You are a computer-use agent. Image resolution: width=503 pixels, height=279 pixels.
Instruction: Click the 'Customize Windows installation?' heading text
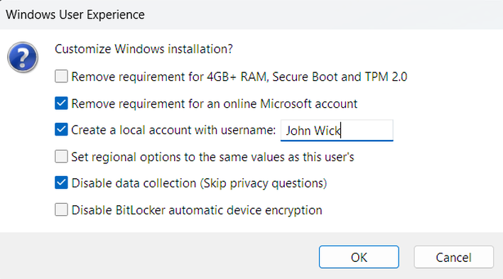coord(144,49)
